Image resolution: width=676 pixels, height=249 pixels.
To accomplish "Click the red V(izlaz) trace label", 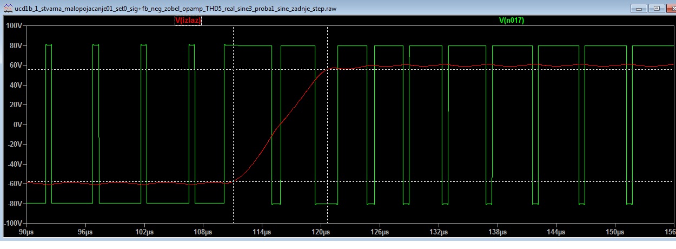I will click(188, 21).
